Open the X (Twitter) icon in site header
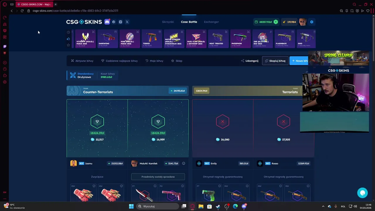 tap(127, 22)
